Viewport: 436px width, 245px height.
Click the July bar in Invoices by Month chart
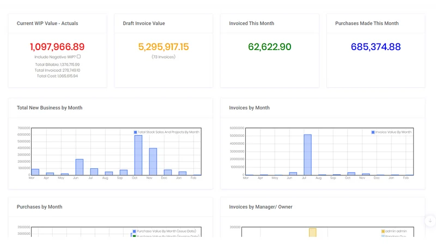point(307,155)
